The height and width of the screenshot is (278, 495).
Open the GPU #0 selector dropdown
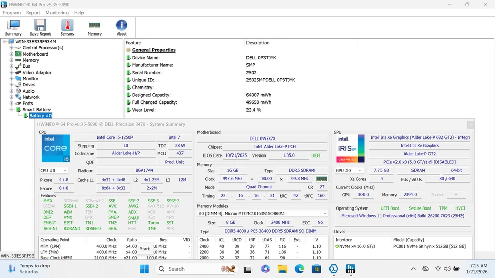[349, 170]
